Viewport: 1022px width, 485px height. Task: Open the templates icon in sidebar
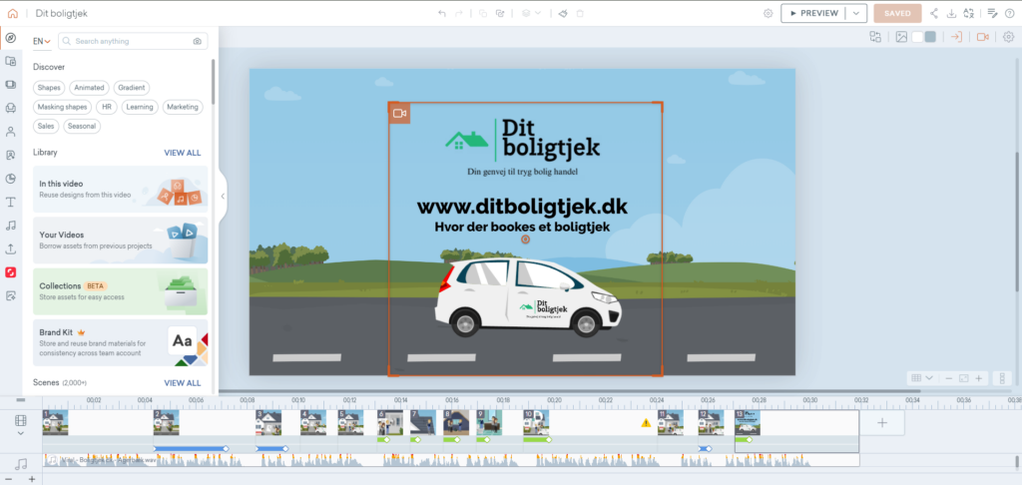10,61
